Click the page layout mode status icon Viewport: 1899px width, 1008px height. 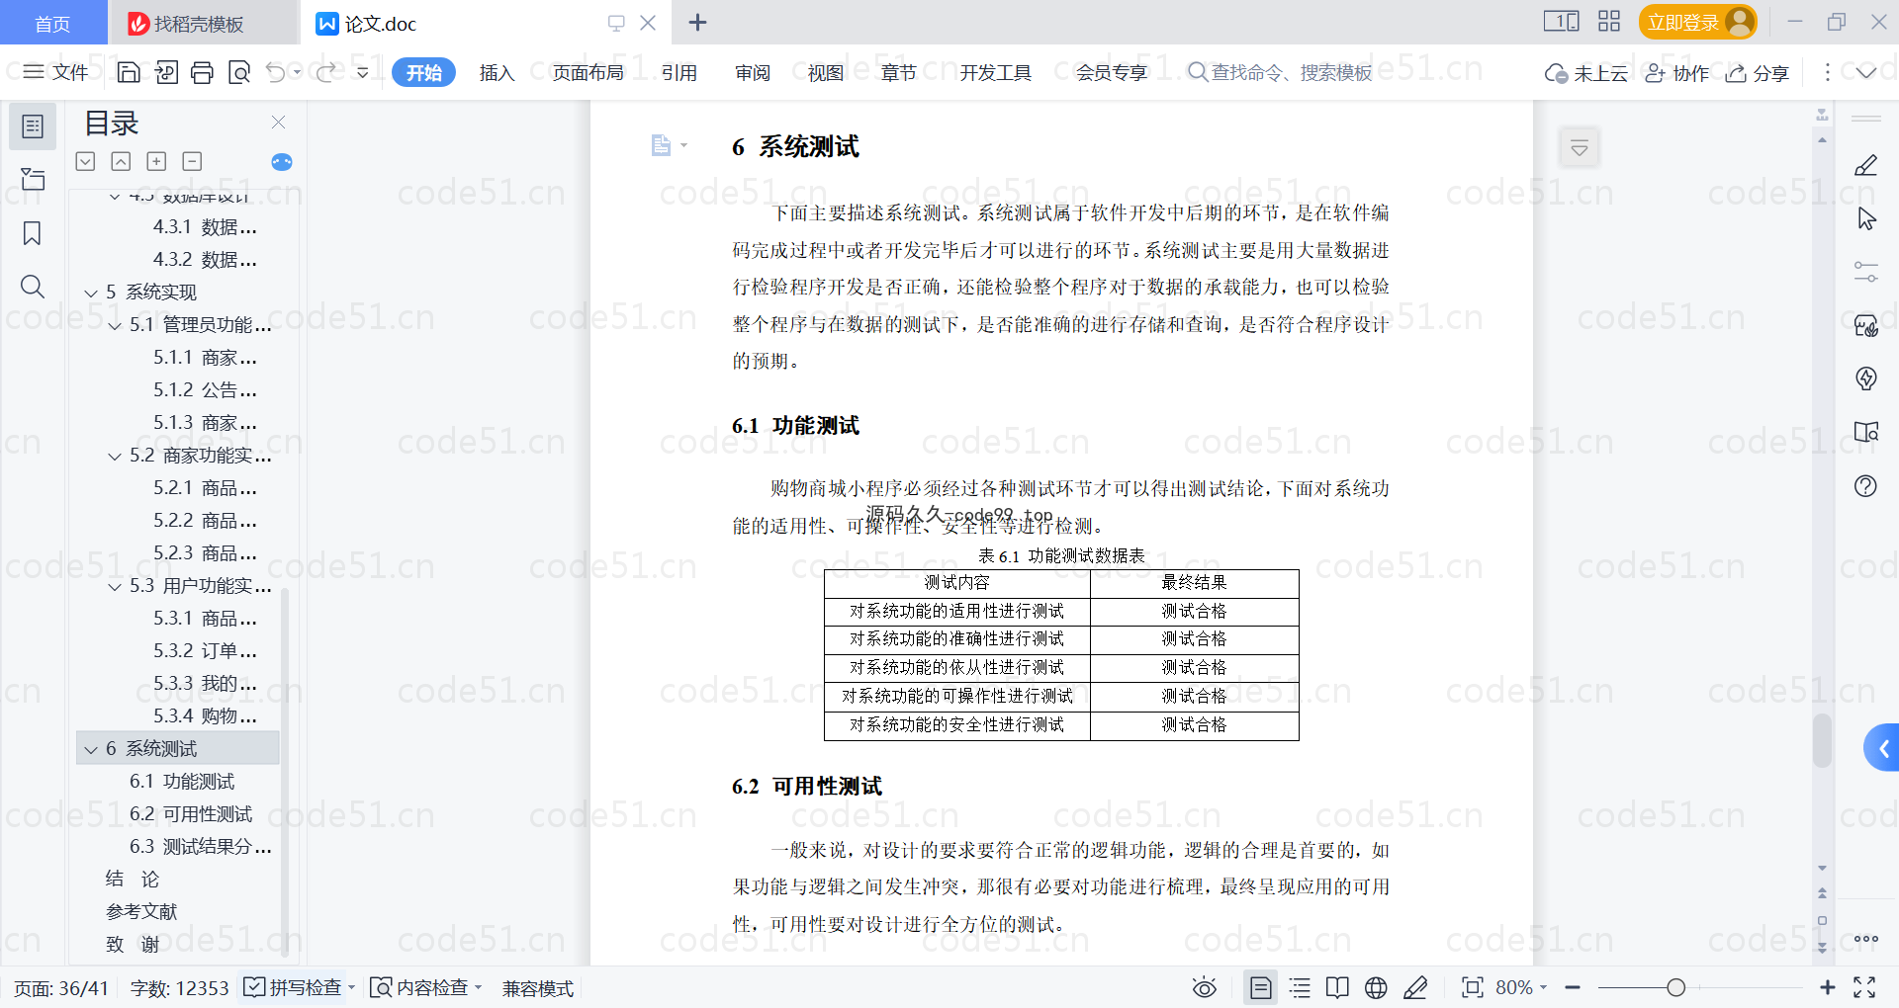point(1261,987)
